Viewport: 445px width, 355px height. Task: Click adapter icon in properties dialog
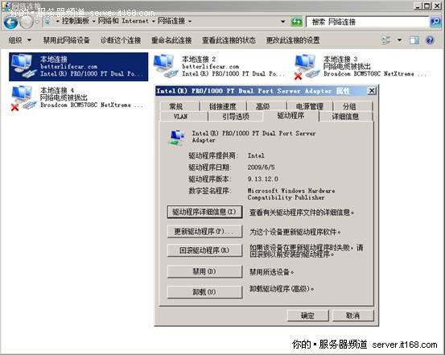(x=177, y=138)
